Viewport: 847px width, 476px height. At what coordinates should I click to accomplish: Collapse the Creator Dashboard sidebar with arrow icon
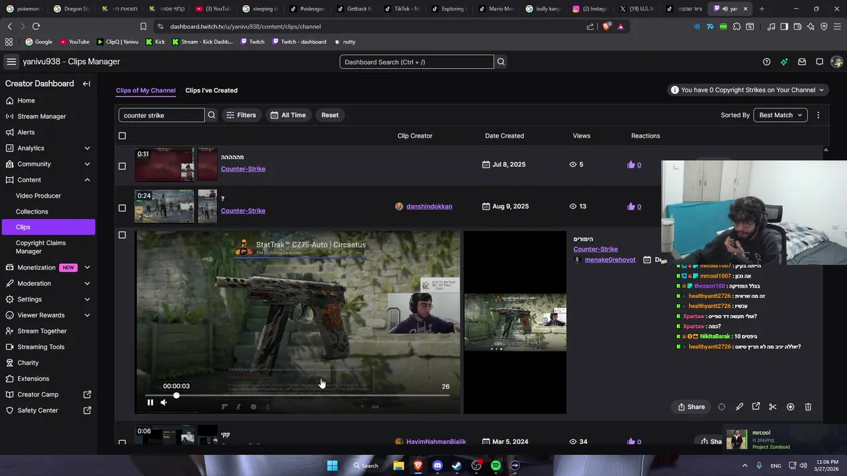pyautogui.click(x=86, y=83)
